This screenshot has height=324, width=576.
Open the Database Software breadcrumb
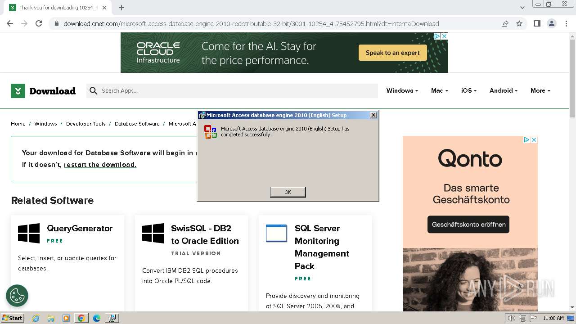137,124
